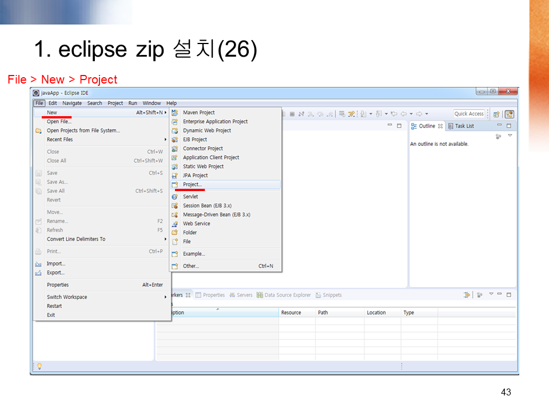Minimize the editor area
Image resolution: width=549 pixels, height=412 pixels.
coord(389,125)
